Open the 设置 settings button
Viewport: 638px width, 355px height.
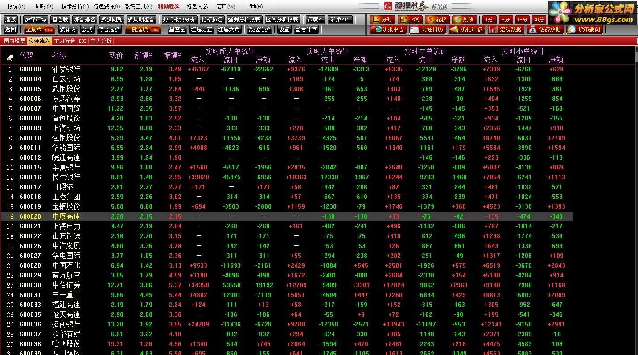coord(284,29)
